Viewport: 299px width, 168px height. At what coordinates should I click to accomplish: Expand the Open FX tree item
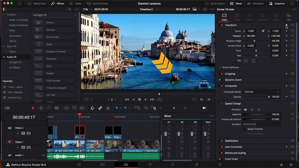point(4,46)
